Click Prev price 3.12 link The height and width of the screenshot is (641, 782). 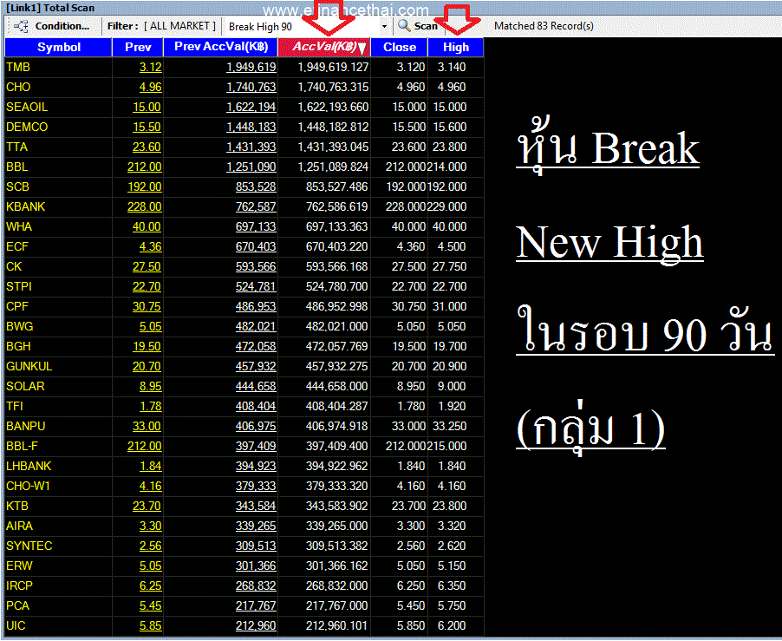151,67
